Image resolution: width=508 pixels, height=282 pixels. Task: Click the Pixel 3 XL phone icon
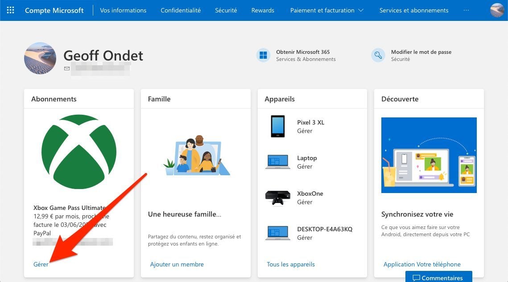(278, 126)
